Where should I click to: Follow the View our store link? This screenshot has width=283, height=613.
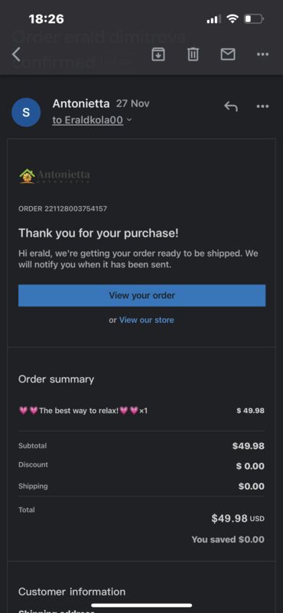pyautogui.click(x=146, y=320)
